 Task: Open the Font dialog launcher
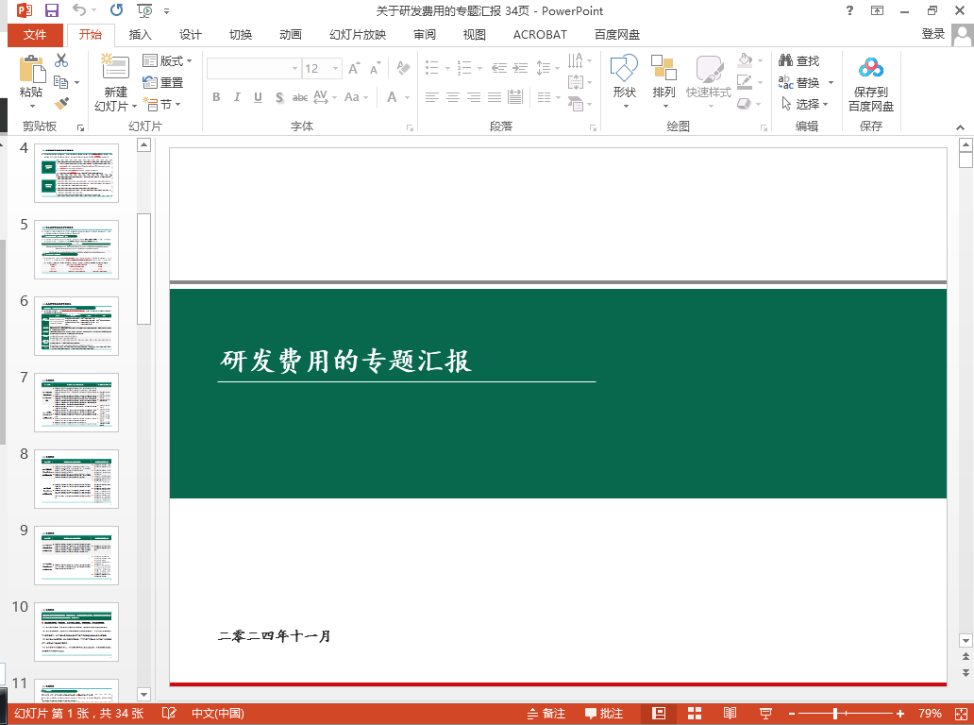[410, 127]
